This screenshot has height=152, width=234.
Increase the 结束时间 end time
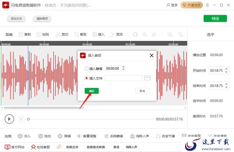click(x=226, y=84)
